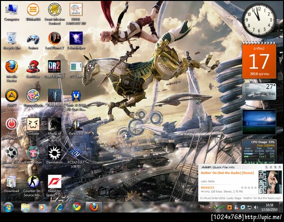Click the Lady Gaga album art thumbnail
284x222 pixels.
270,182
